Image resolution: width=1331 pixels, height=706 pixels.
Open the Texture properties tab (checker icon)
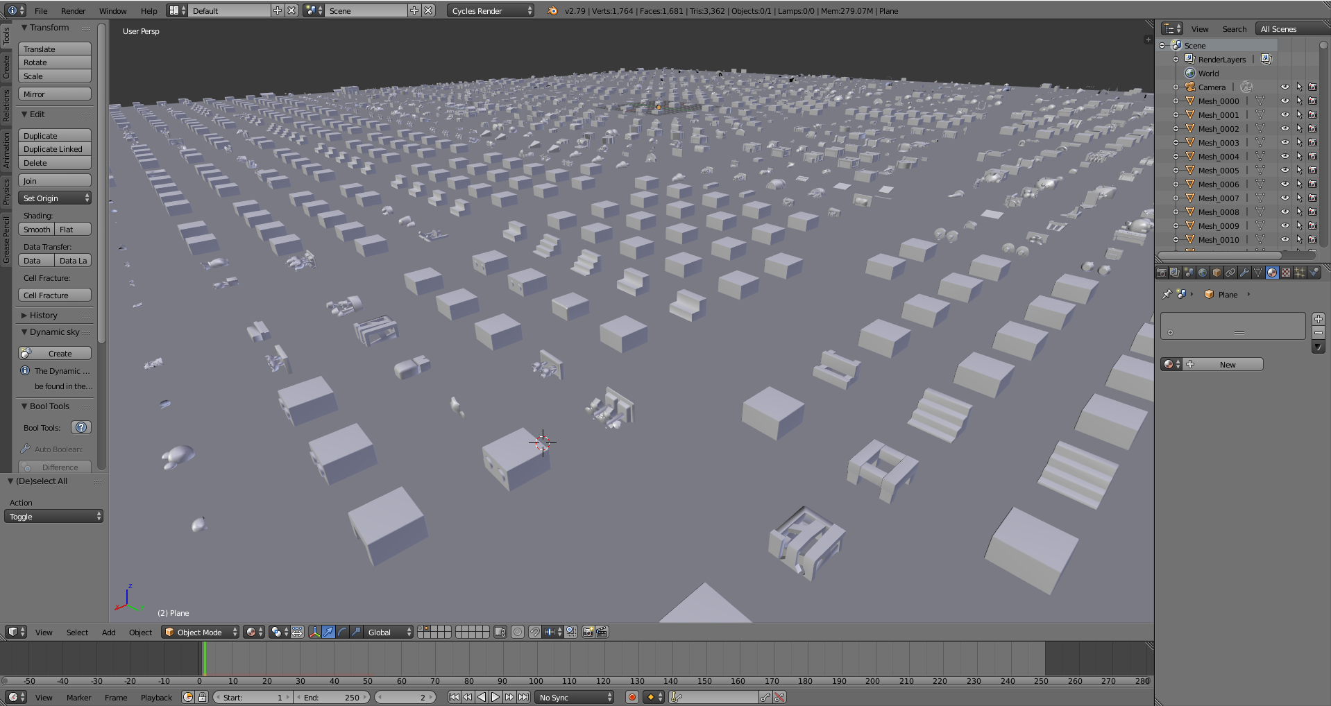1286,273
